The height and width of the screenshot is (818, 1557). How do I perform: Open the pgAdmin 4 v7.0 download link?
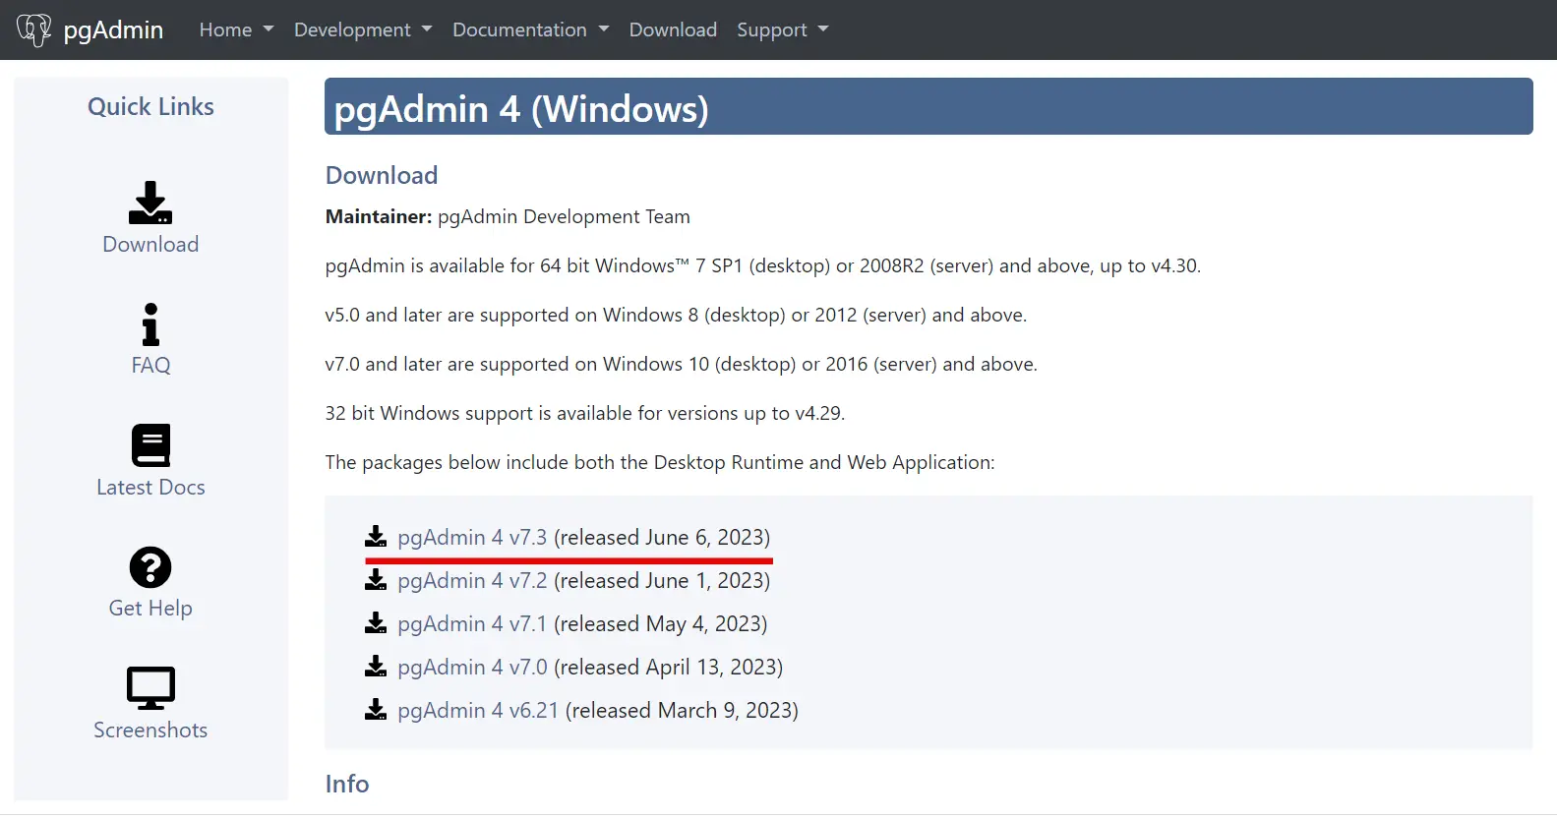472,667
